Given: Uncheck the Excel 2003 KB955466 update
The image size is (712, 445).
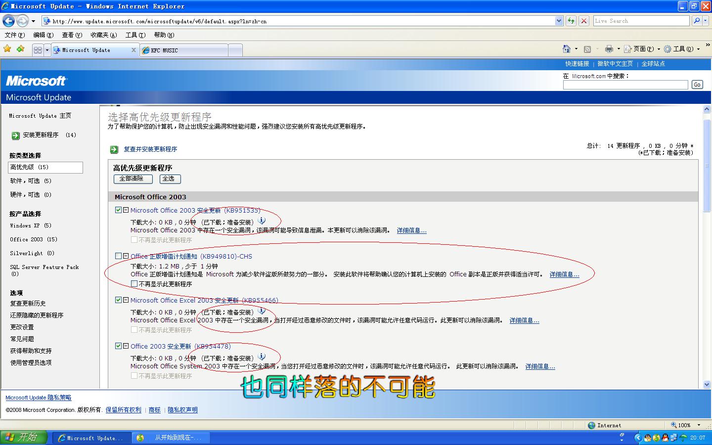Looking at the screenshot, I should pos(119,300).
